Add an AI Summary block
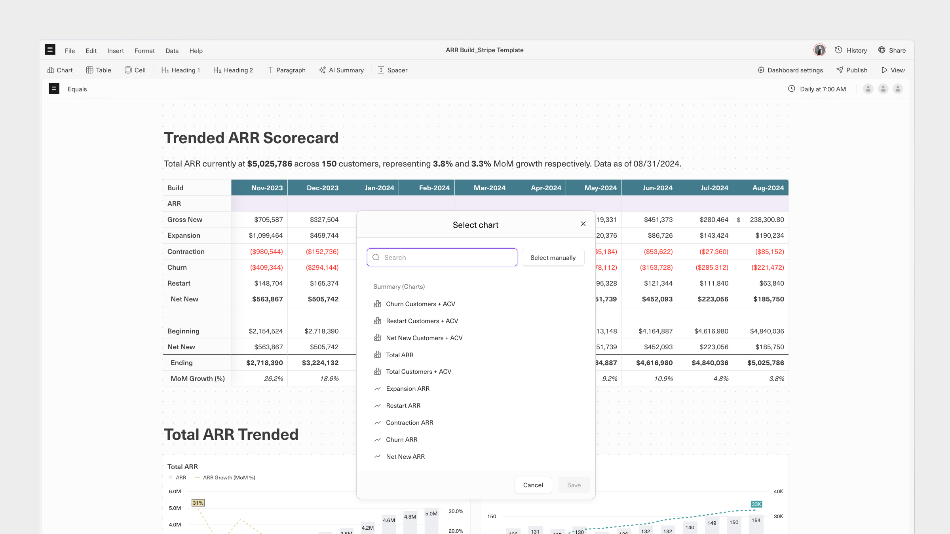Image resolution: width=950 pixels, height=534 pixels. tap(341, 70)
